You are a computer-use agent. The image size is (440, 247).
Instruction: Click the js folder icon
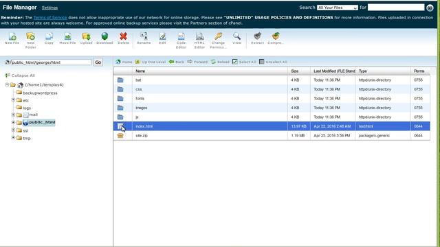(x=120, y=117)
